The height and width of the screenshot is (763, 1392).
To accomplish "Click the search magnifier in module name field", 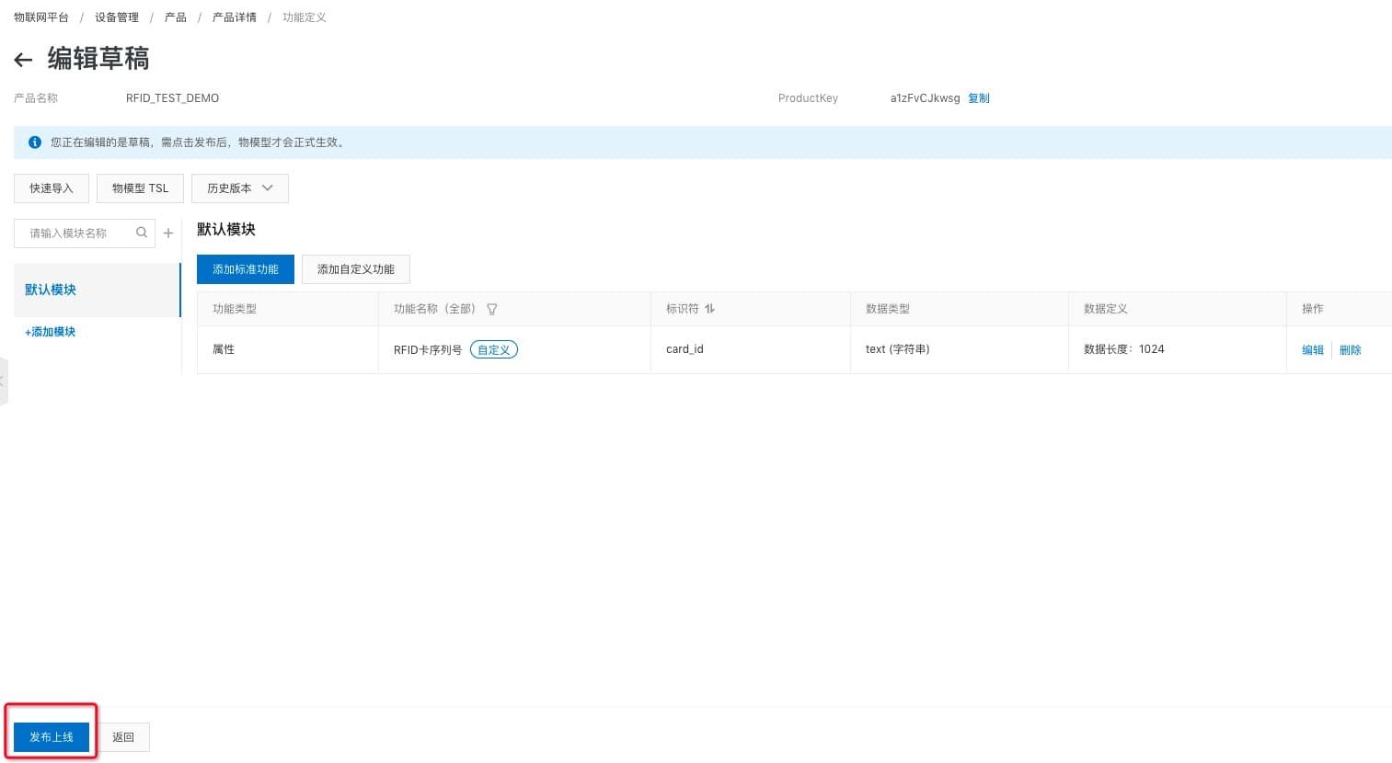I will point(142,233).
